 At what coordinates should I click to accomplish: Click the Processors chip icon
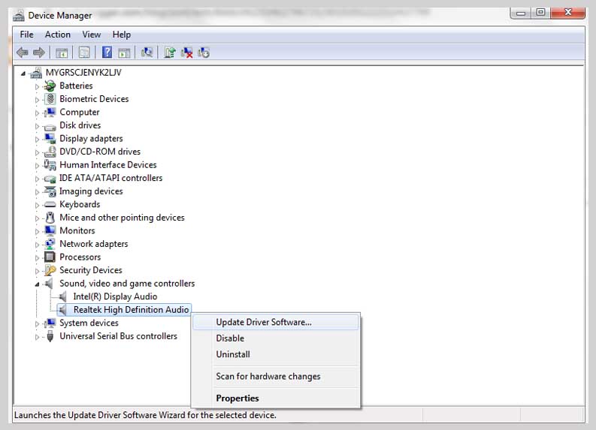click(x=50, y=257)
